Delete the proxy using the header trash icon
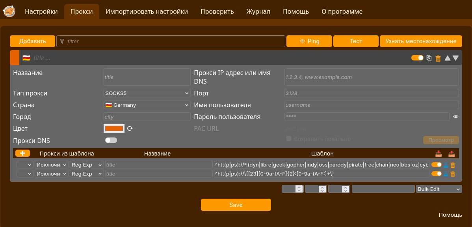 [x=438, y=58]
